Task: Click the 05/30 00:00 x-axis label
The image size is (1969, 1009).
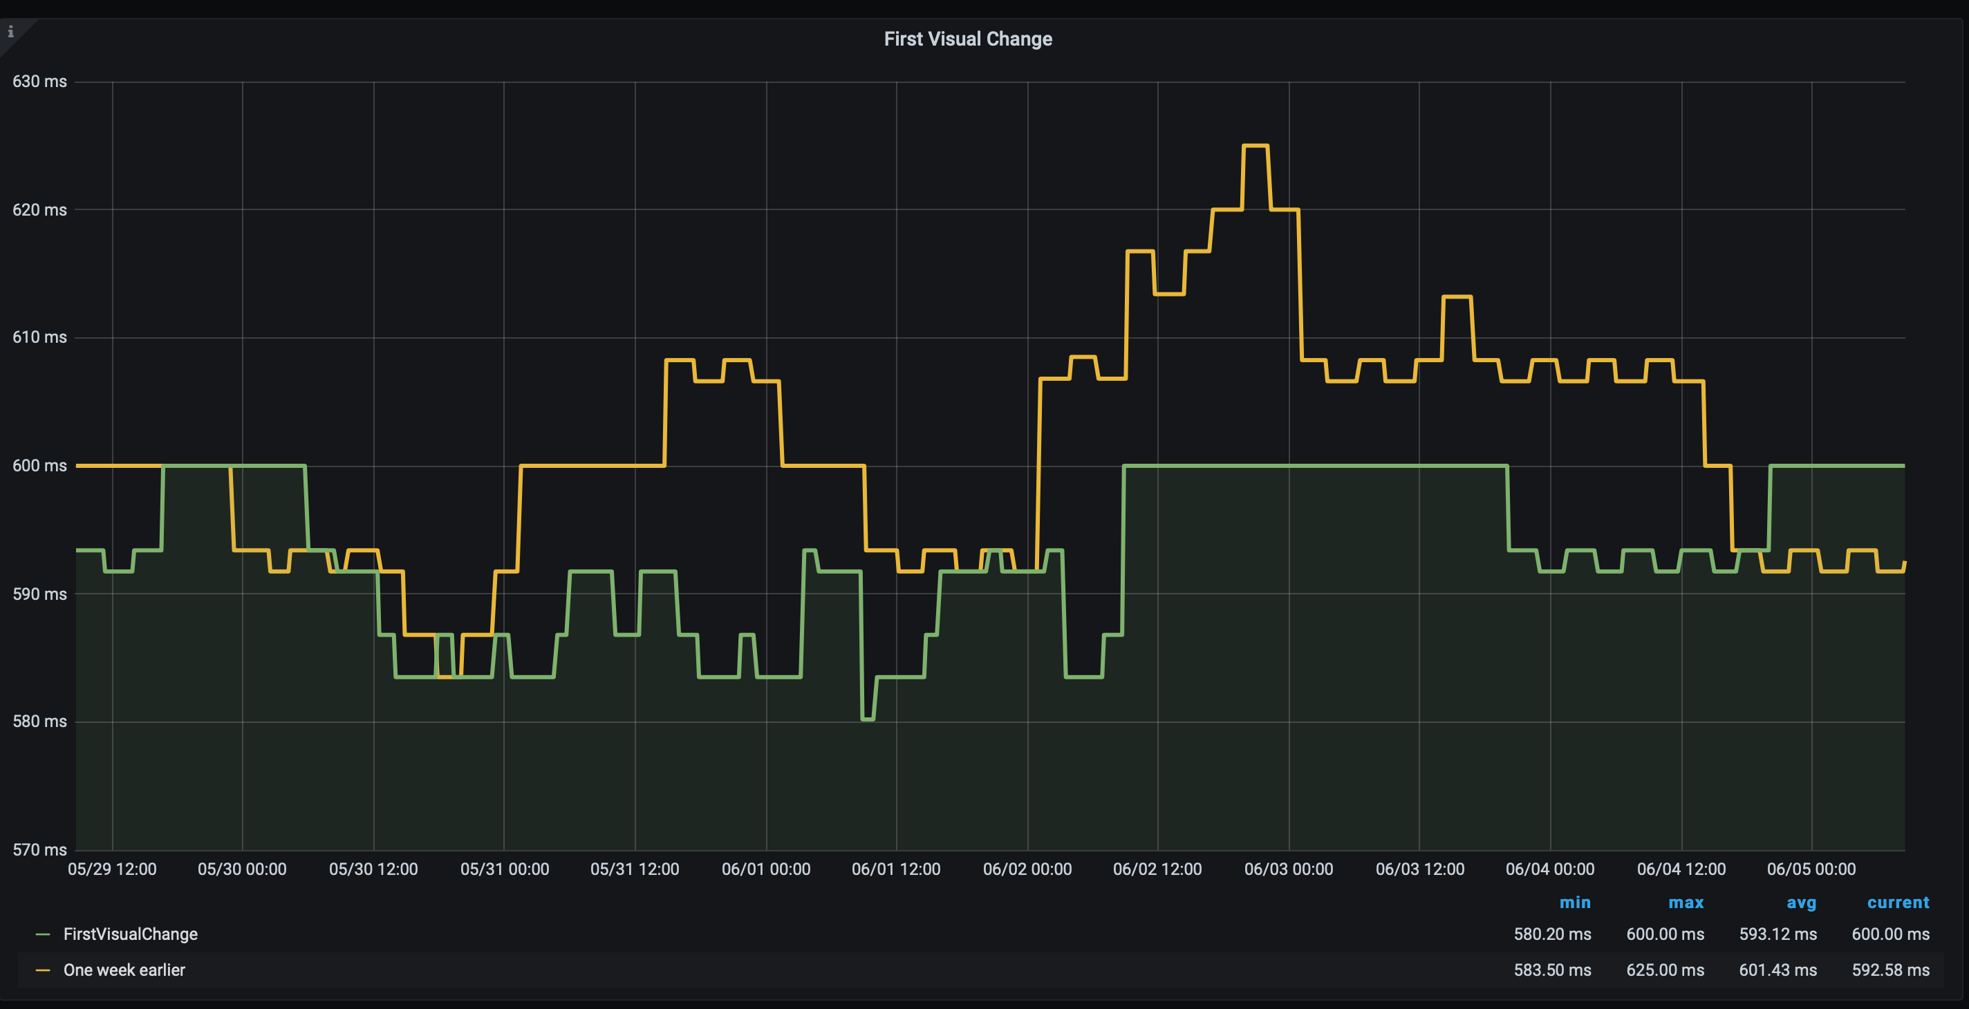Action: pyautogui.click(x=242, y=869)
